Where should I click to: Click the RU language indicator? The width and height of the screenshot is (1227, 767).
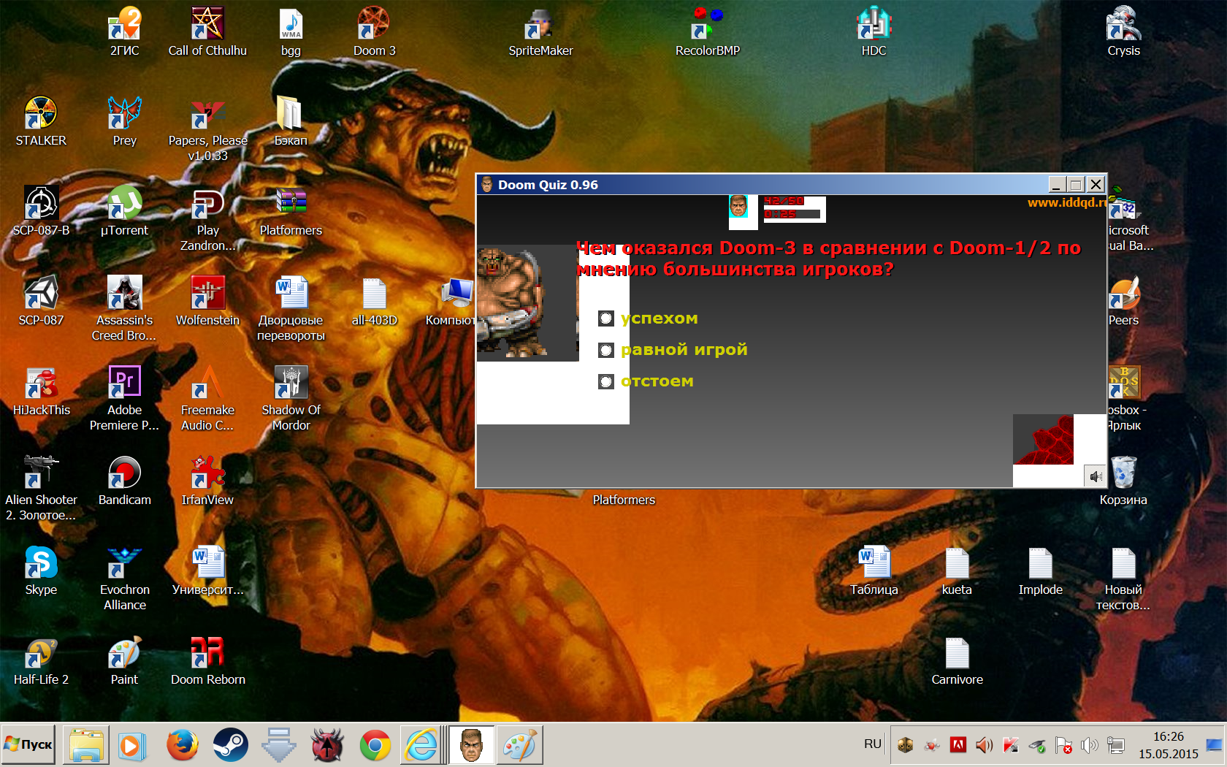[x=873, y=744]
